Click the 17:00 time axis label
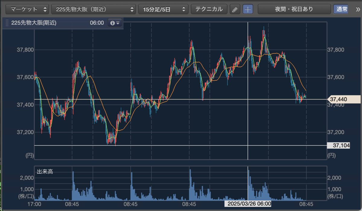This screenshot has width=362, height=211. [34, 204]
